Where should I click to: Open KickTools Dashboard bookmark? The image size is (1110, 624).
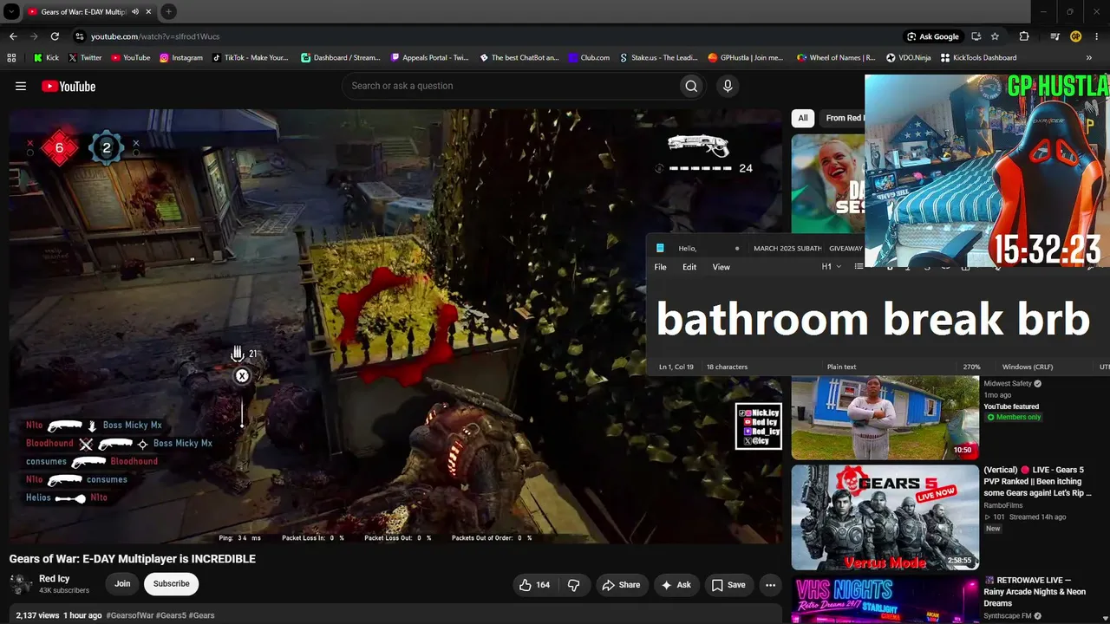978,58
